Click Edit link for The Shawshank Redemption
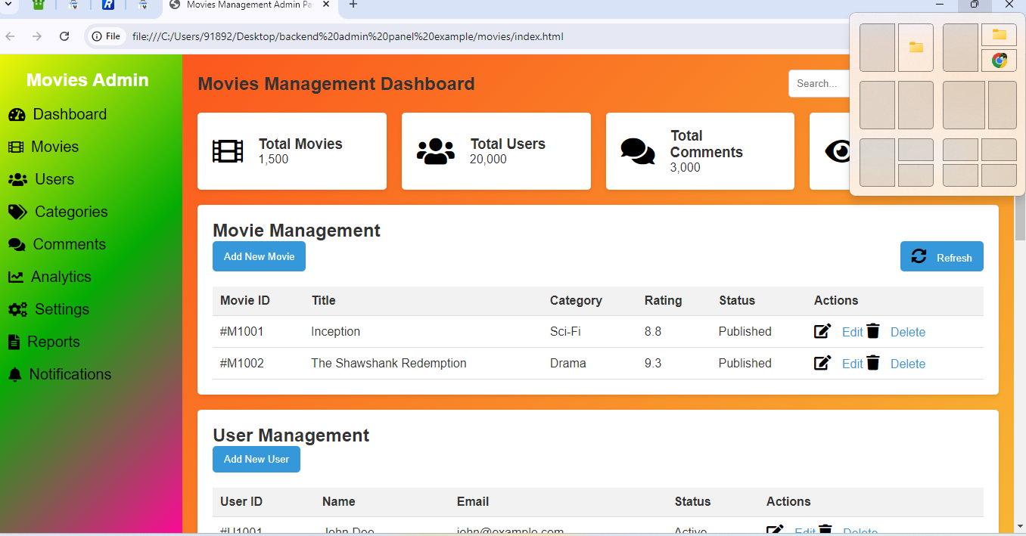The image size is (1026, 536). tap(852, 364)
